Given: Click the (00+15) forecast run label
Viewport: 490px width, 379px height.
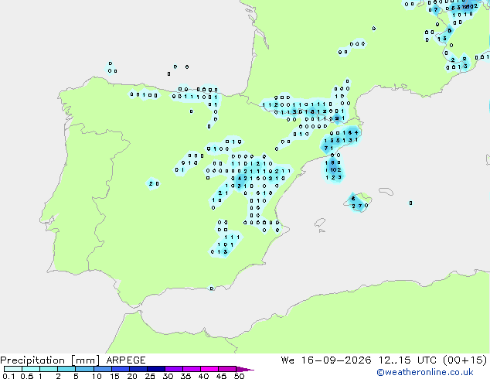Looking at the screenshot, I should pos(465,360).
